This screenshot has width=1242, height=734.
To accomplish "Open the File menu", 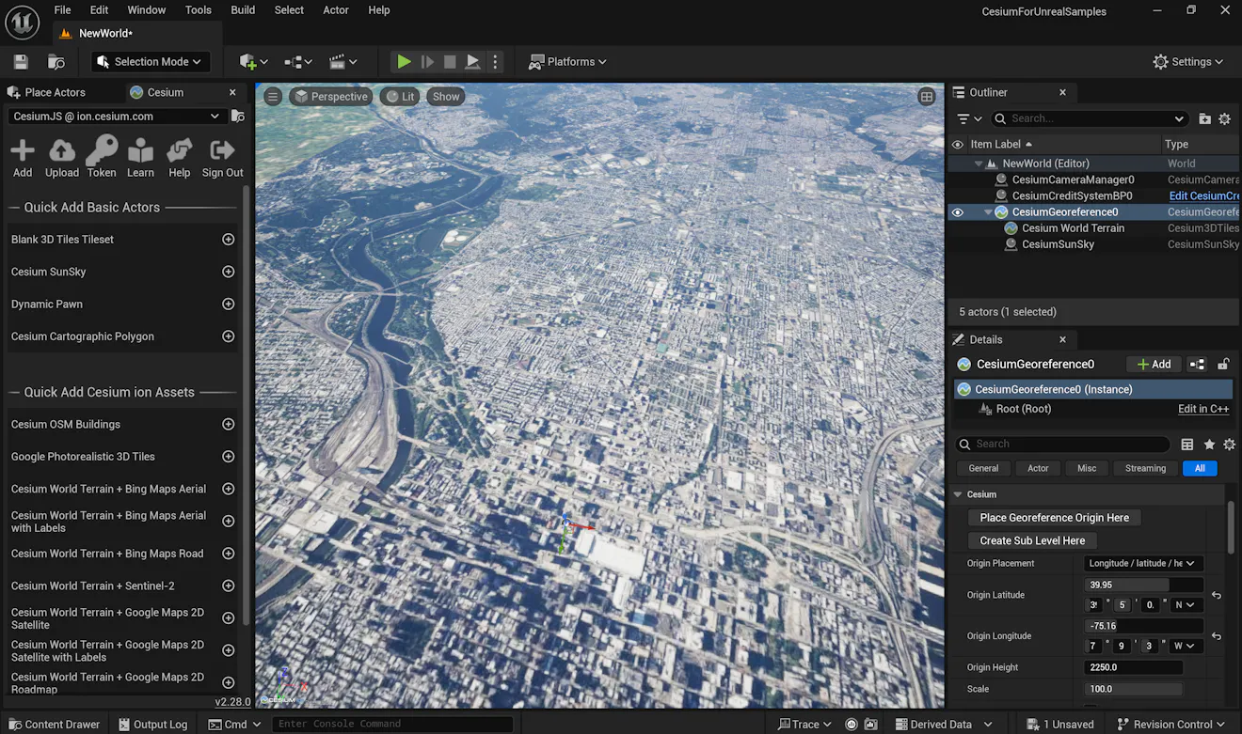I will (x=62, y=10).
